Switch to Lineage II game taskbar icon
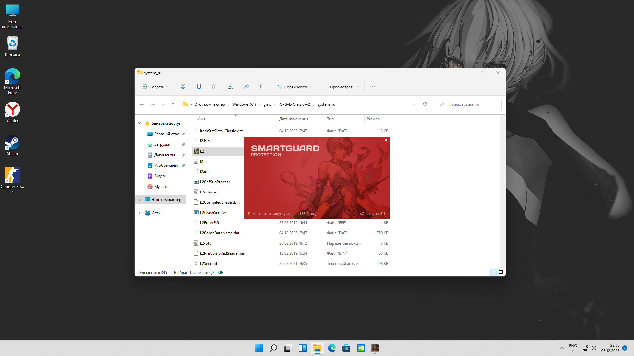The width and height of the screenshot is (634, 356). (x=375, y=348)
